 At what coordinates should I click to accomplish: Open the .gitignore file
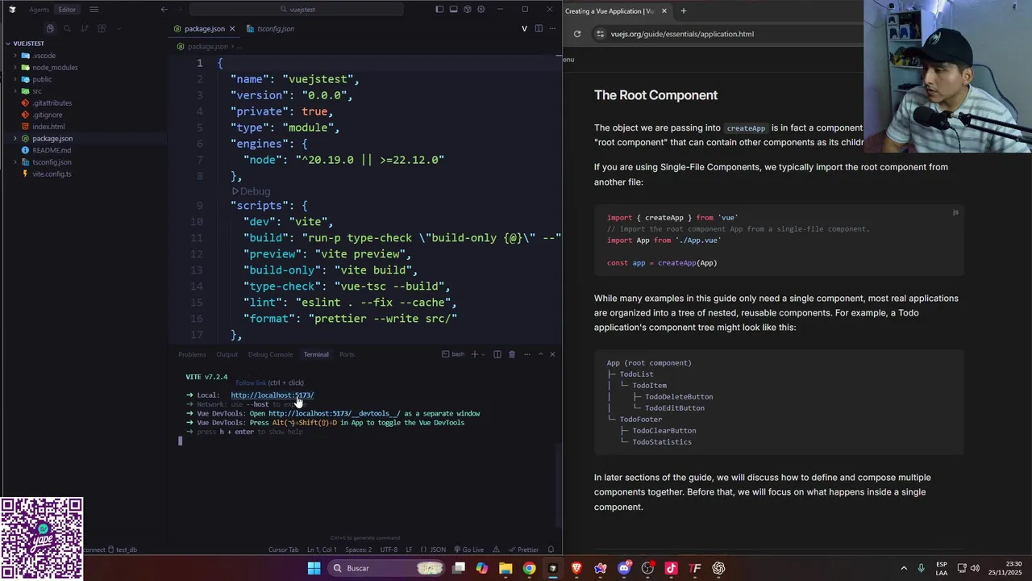pos(47,115)
